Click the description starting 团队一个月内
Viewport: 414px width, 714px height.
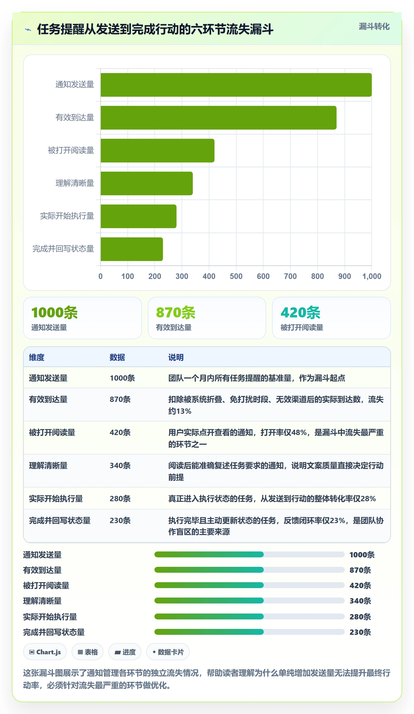257,378
